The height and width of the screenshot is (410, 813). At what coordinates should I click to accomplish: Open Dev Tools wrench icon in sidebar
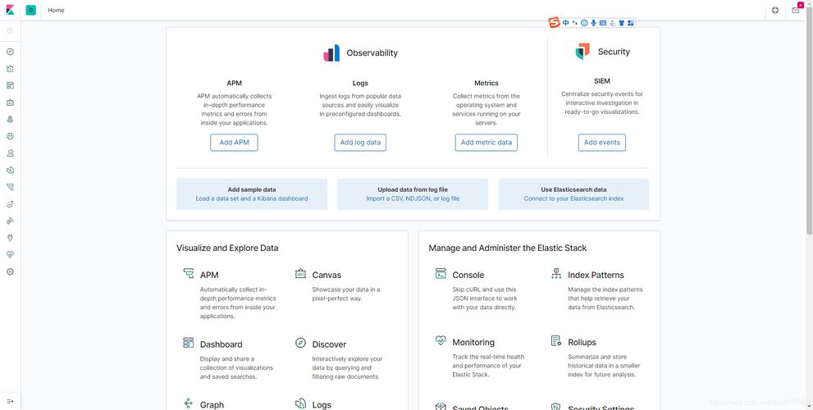point(10,238)
